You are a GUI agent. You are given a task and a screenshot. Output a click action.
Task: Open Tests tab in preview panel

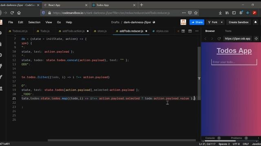tap(228, 31)
